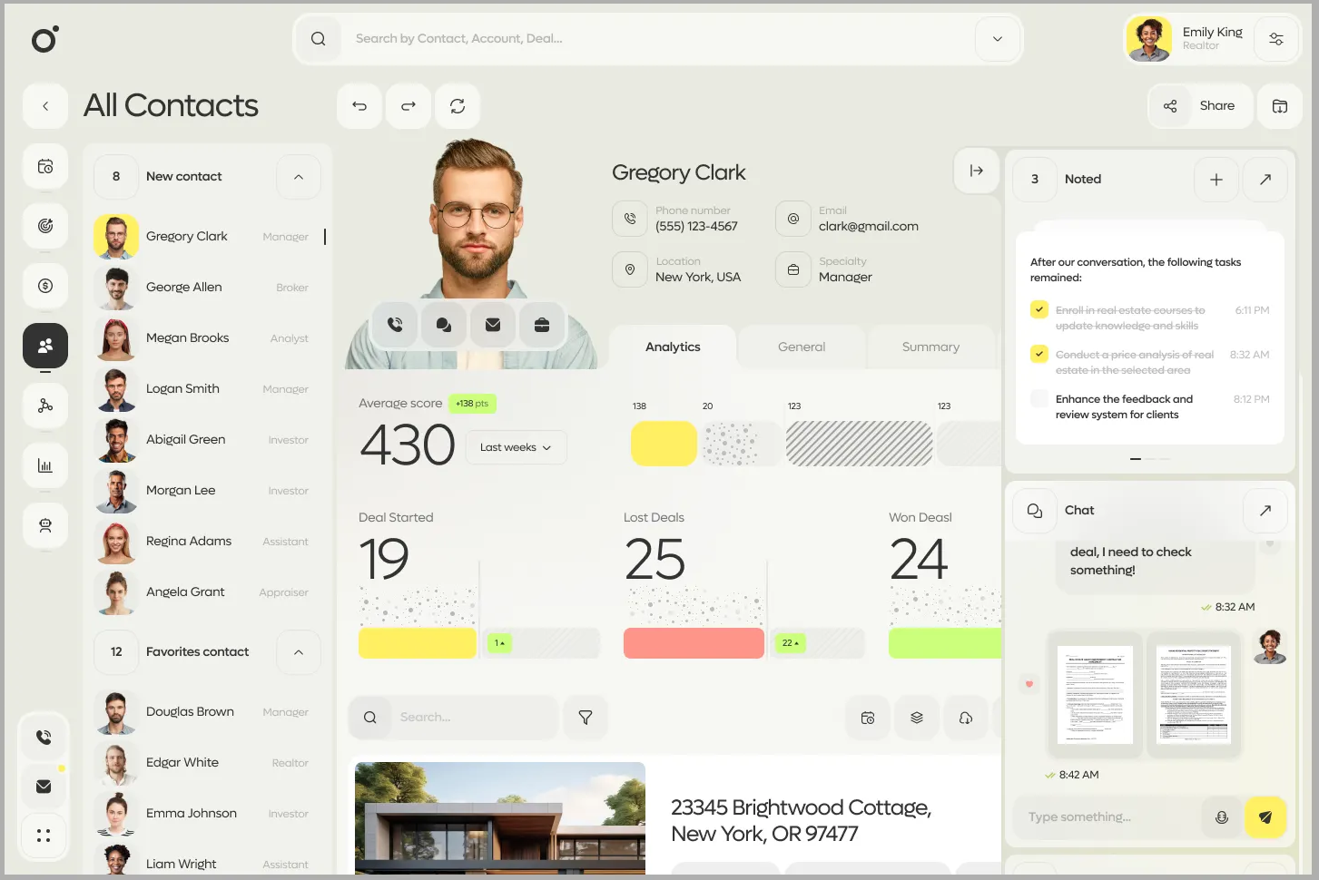Click the cloud download icon near the search bar
This screenshot has height=880, width=1319.
[x=966, y=717]
